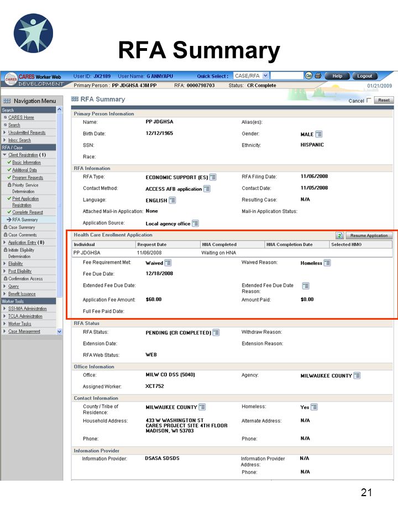398x531 pixels.
Task: Click the navigation menu scroll up arrow
Action: pyautogui.click(x=59, y=110)
